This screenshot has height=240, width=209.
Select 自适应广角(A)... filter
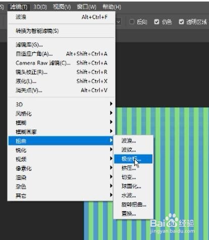click(x=62, y=54)
